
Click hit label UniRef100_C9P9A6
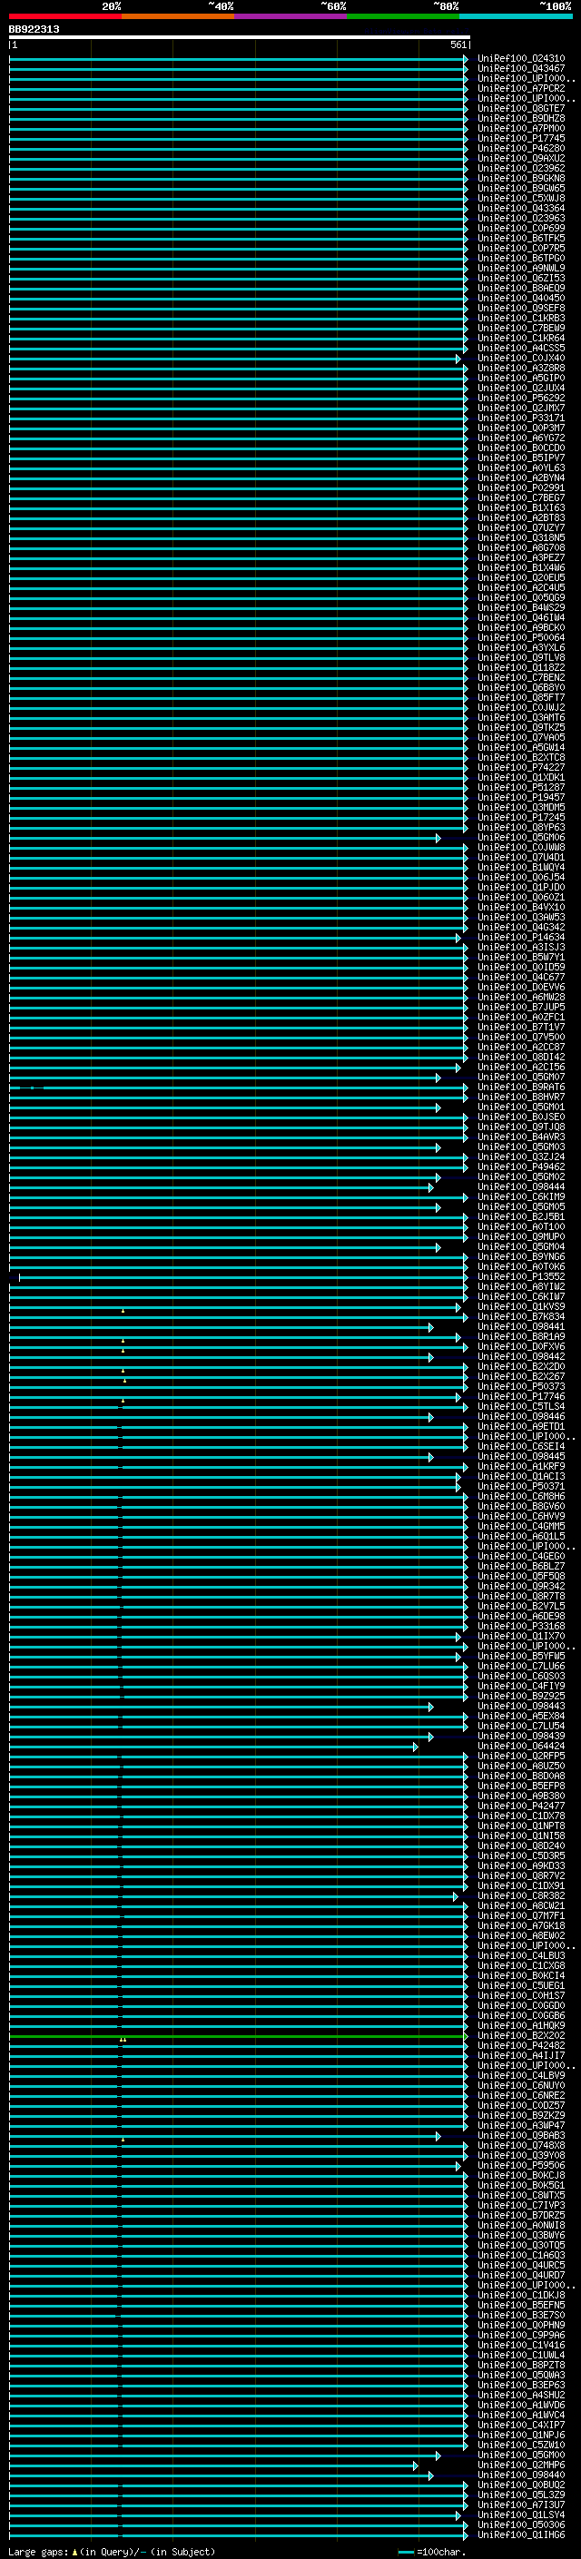pos(521,2335)
